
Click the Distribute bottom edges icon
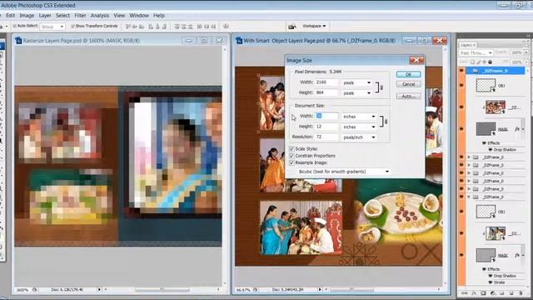(x=191, y=27)
